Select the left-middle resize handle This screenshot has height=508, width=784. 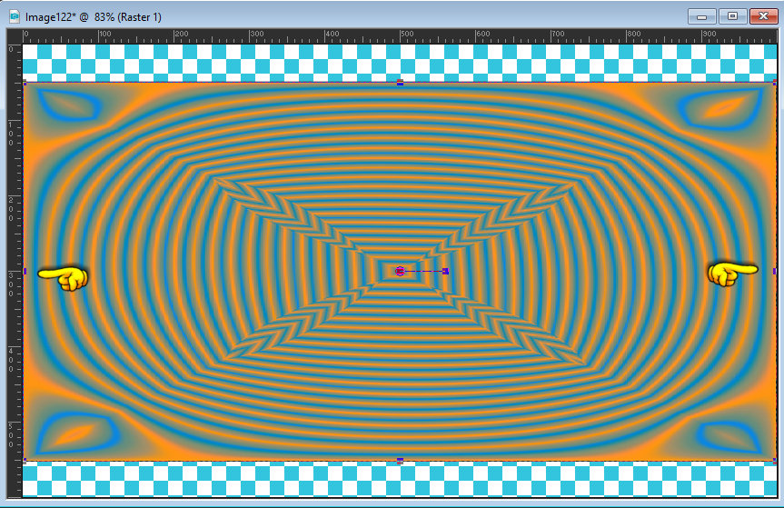(25, 271)
